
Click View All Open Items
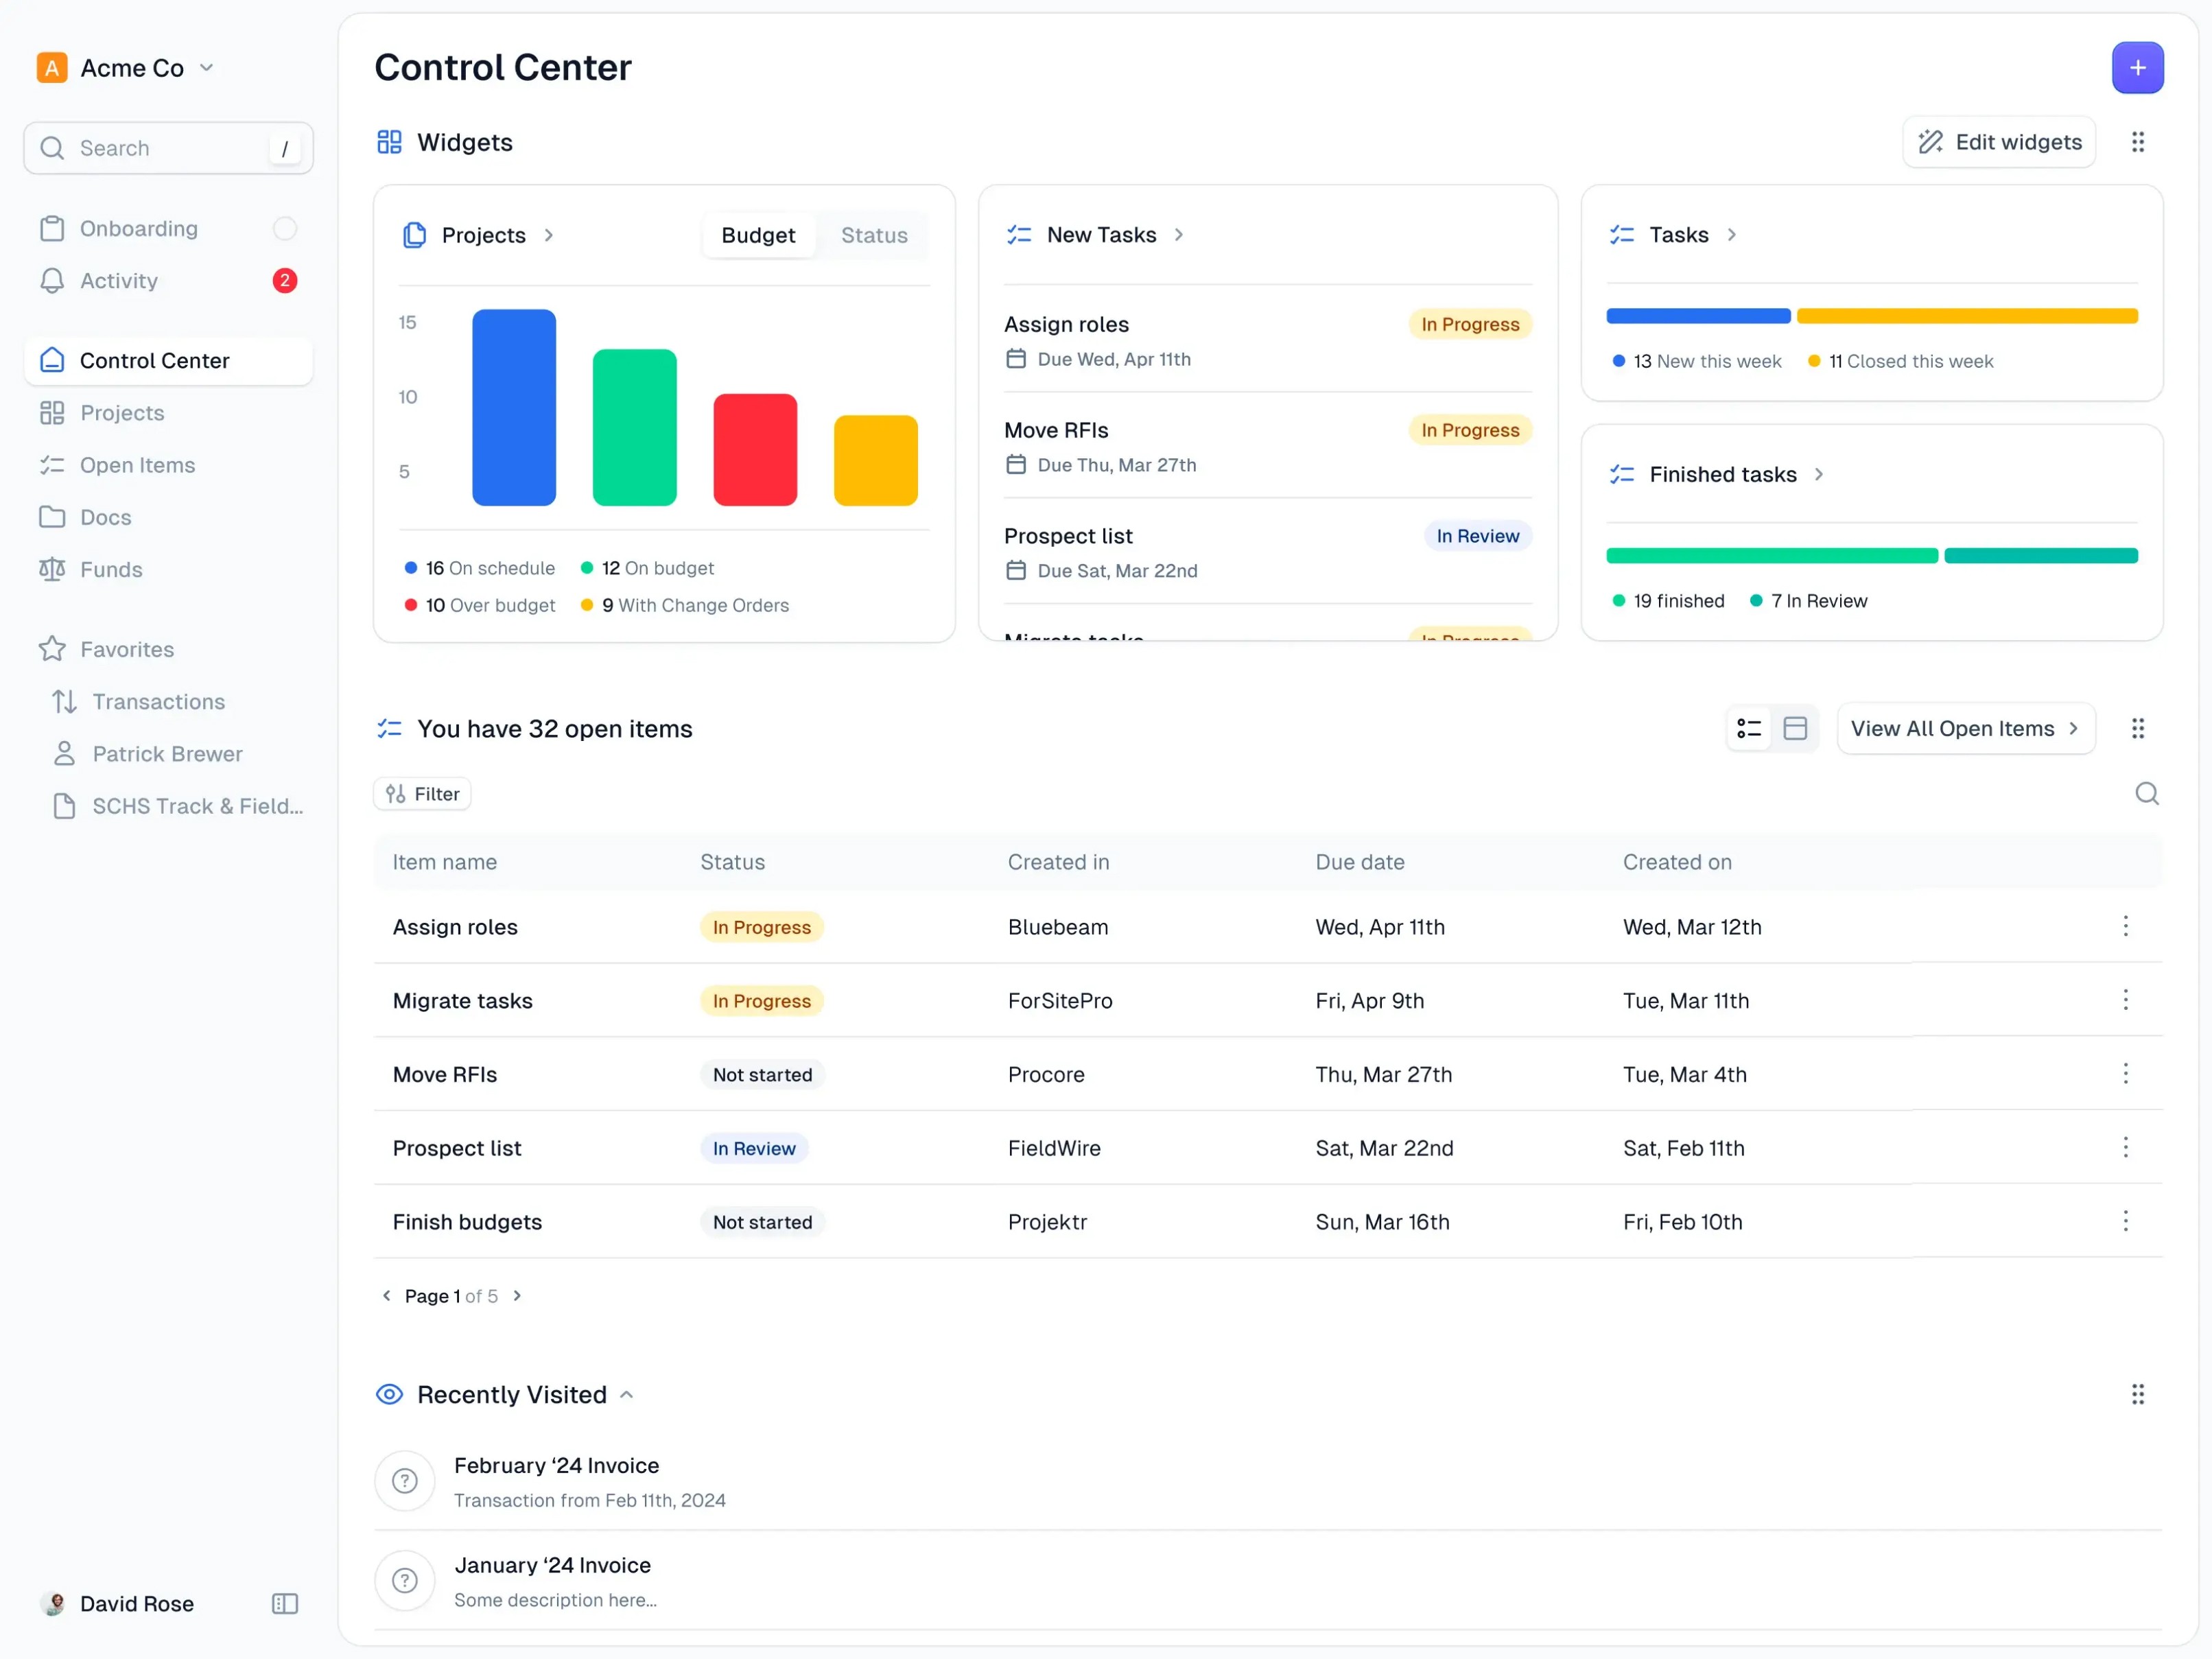1965,729
